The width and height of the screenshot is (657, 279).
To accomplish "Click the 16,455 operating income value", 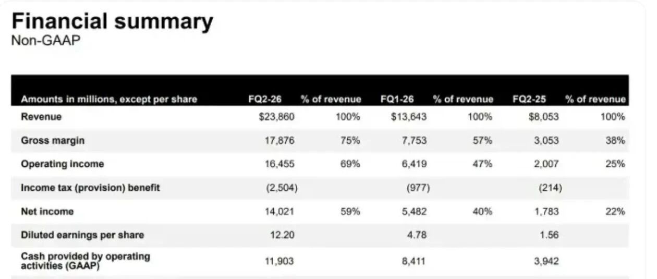I will 279,164.
